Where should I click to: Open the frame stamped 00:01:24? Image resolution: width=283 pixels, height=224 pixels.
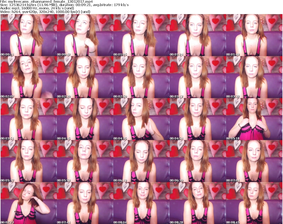coord(198,35)
